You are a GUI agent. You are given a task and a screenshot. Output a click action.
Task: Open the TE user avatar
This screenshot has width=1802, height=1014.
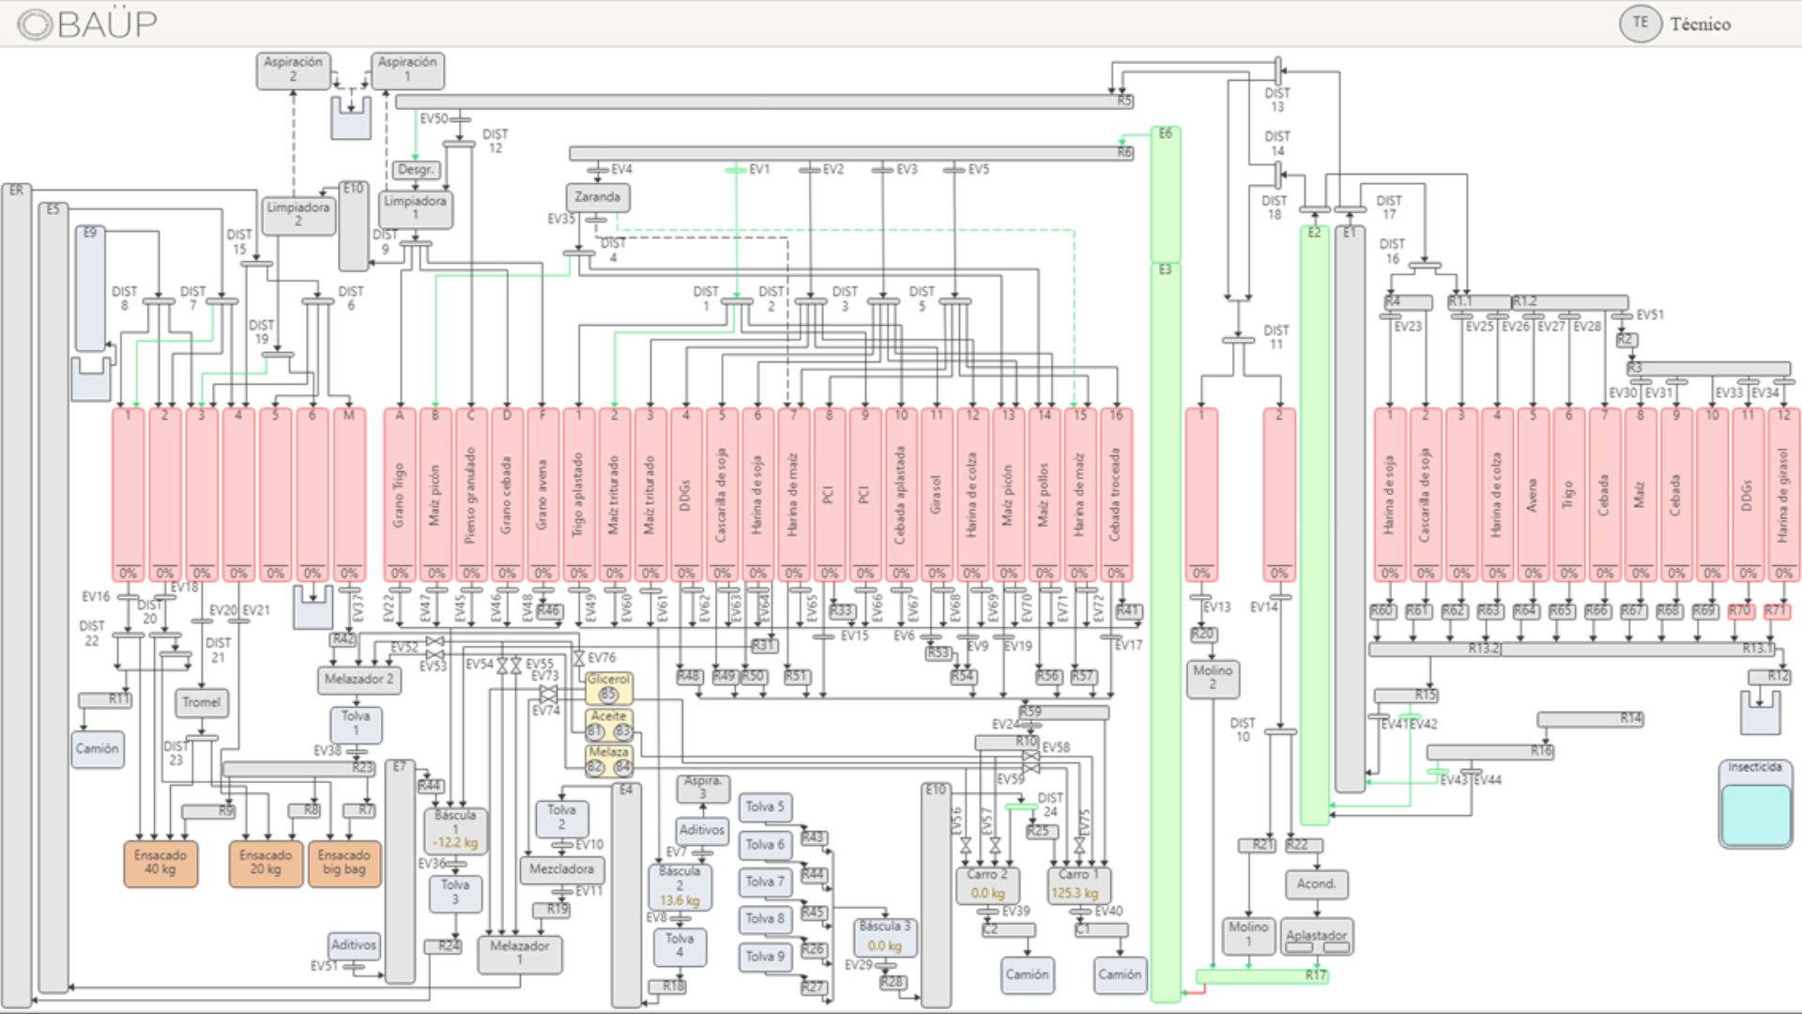coord(1640,23)
